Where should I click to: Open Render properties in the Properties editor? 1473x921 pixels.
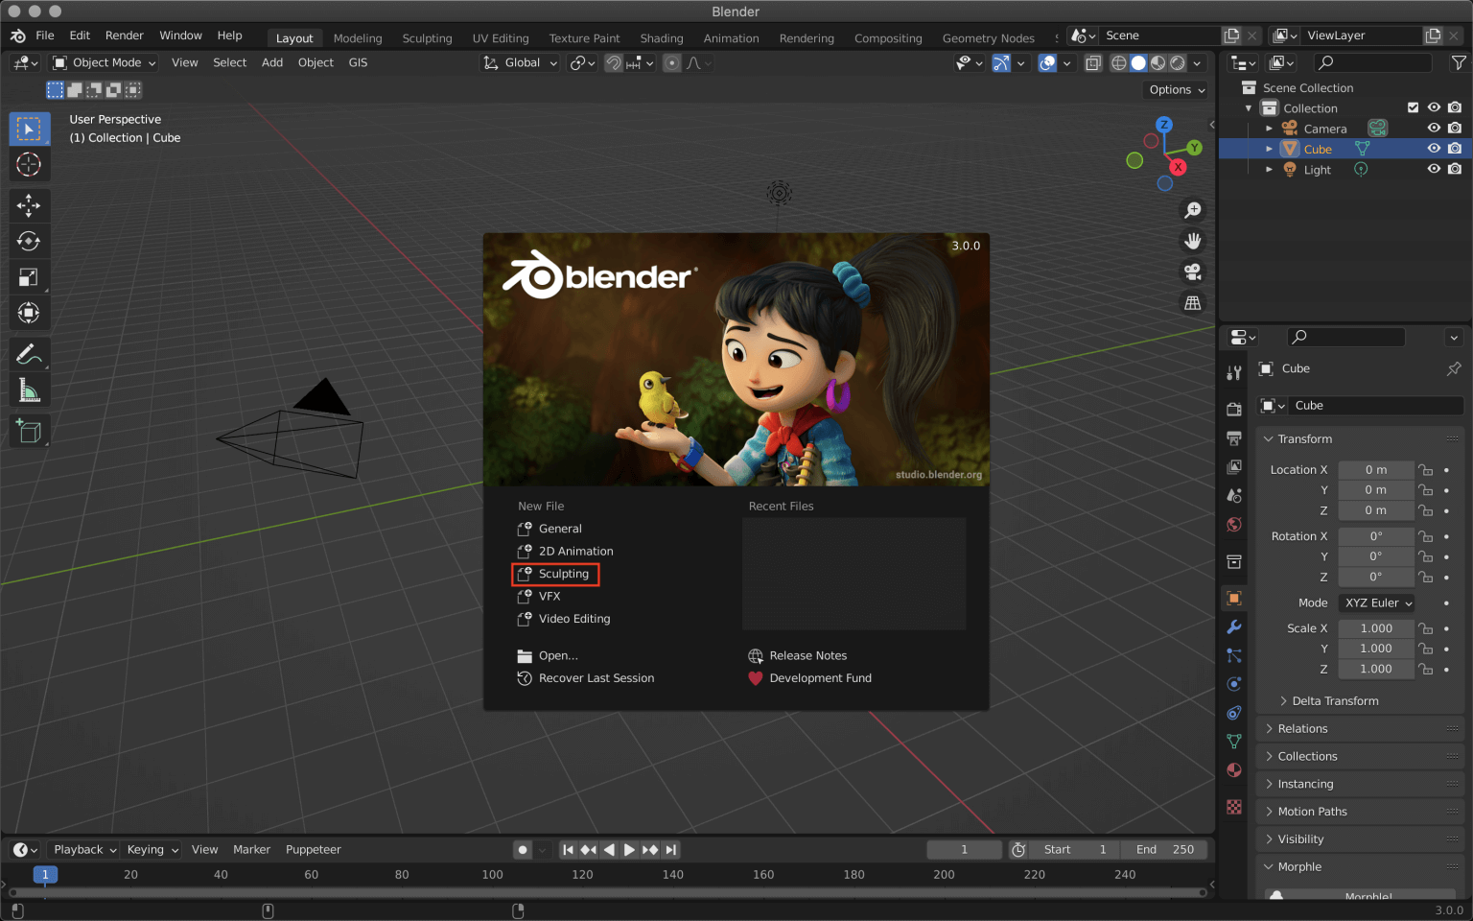[x=1233, y=409]
